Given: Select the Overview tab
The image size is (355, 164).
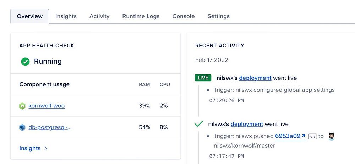Looking at the screenshot, I should tap(30, 16).
